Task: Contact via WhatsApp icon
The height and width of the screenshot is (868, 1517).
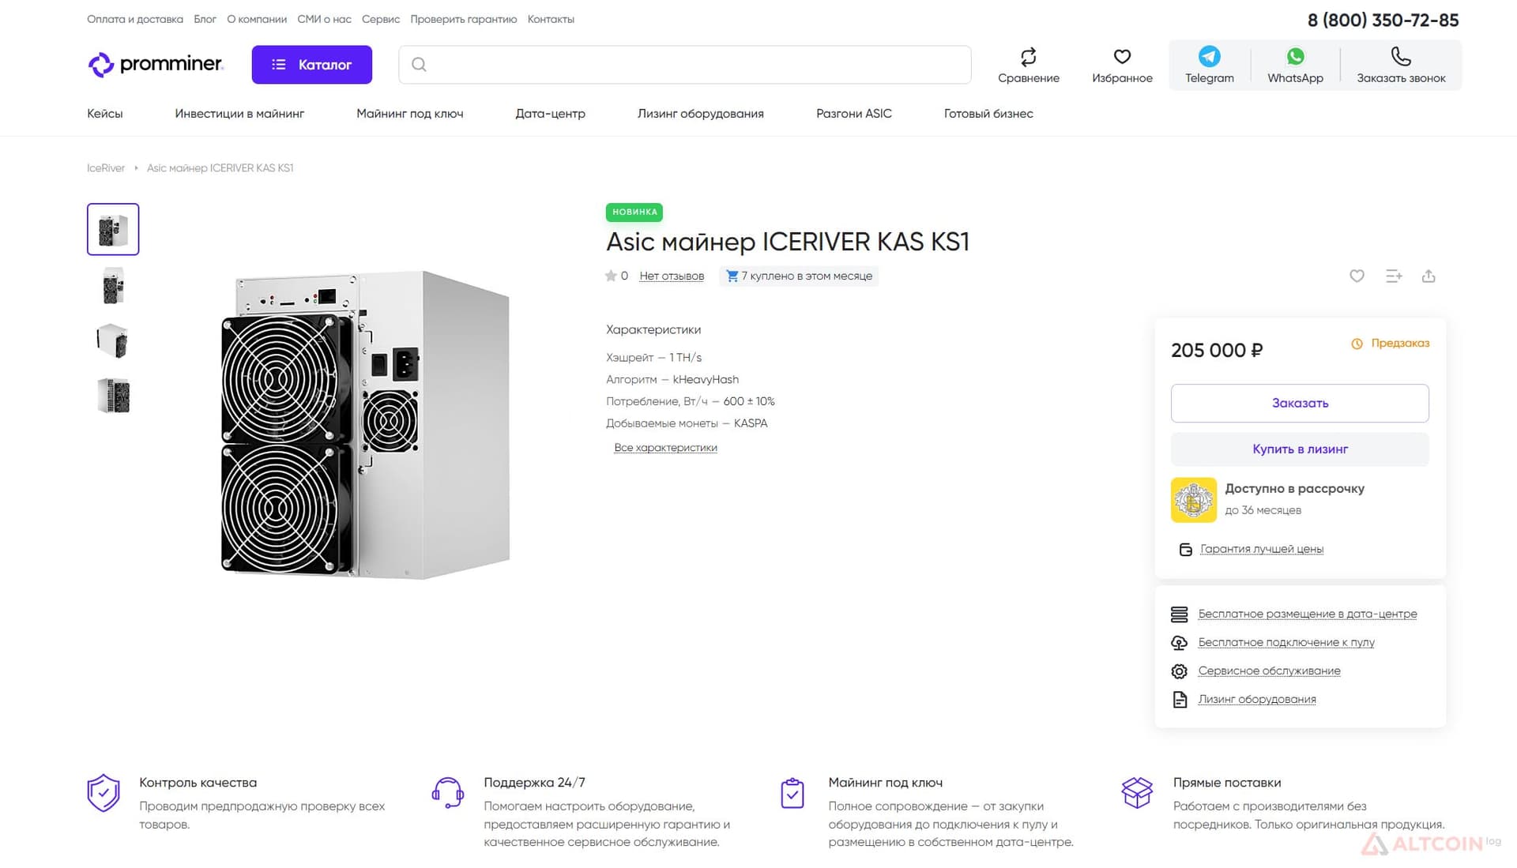Action: click(x=1295, y=56)
